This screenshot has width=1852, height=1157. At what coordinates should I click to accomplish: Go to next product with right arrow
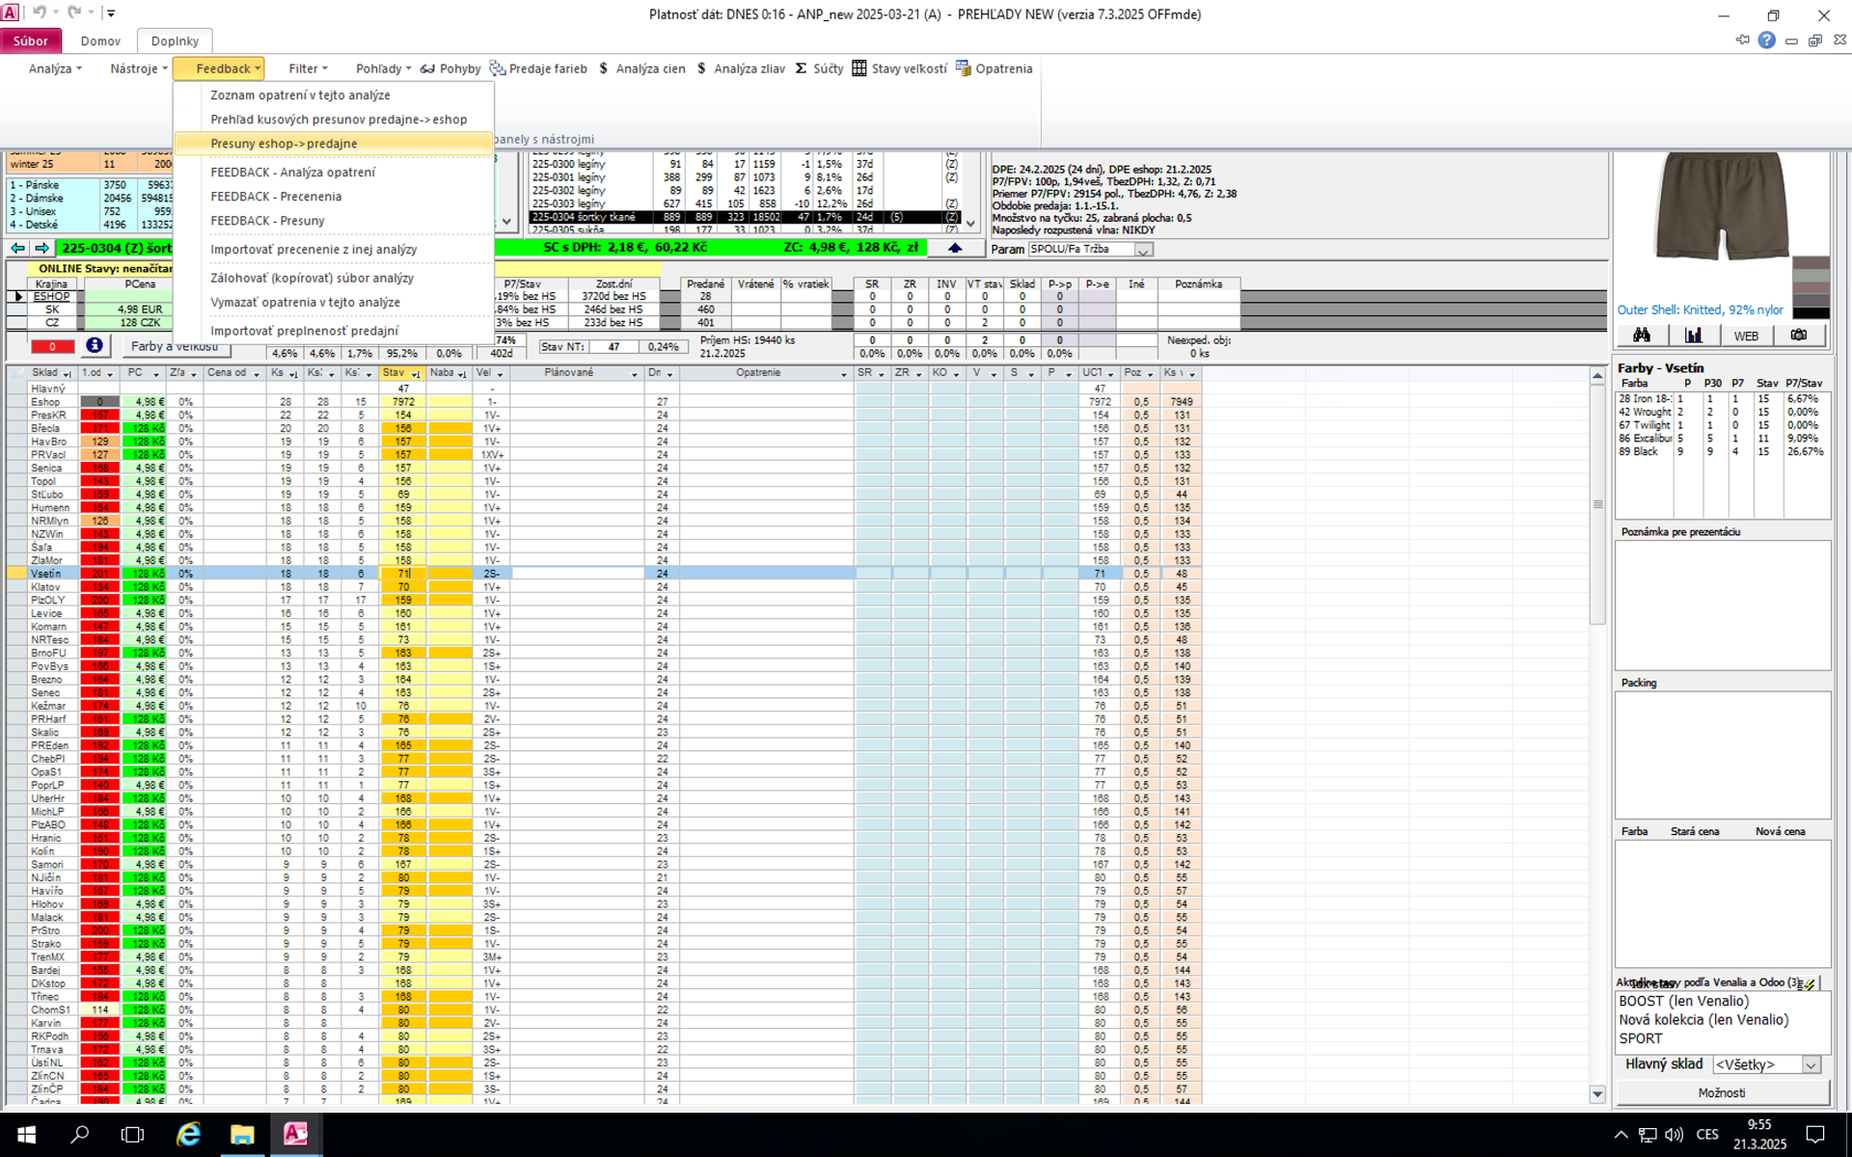click(41, 249)
